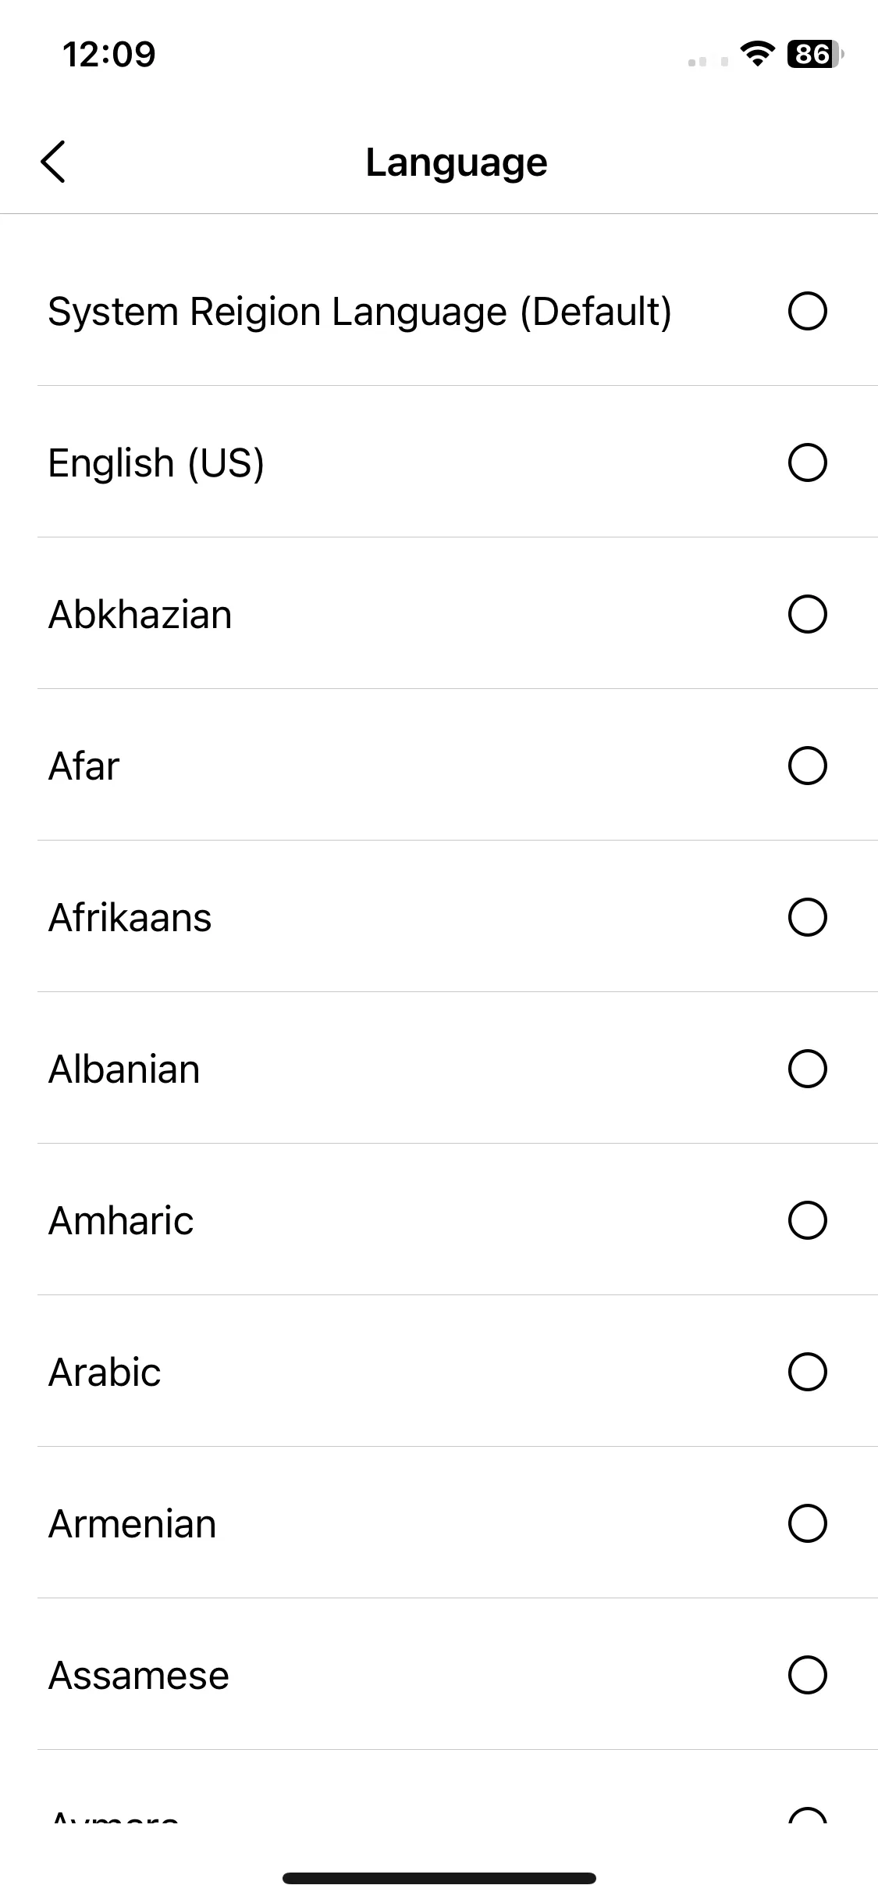Choose the Armenian radio button
The image size is (878, 1903).
pos(807,1523)
